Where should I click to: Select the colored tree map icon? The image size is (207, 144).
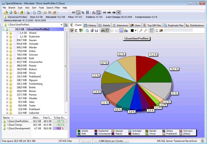point(81,31)
